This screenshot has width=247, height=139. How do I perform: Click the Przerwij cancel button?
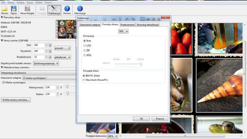(x=160, y=119)
